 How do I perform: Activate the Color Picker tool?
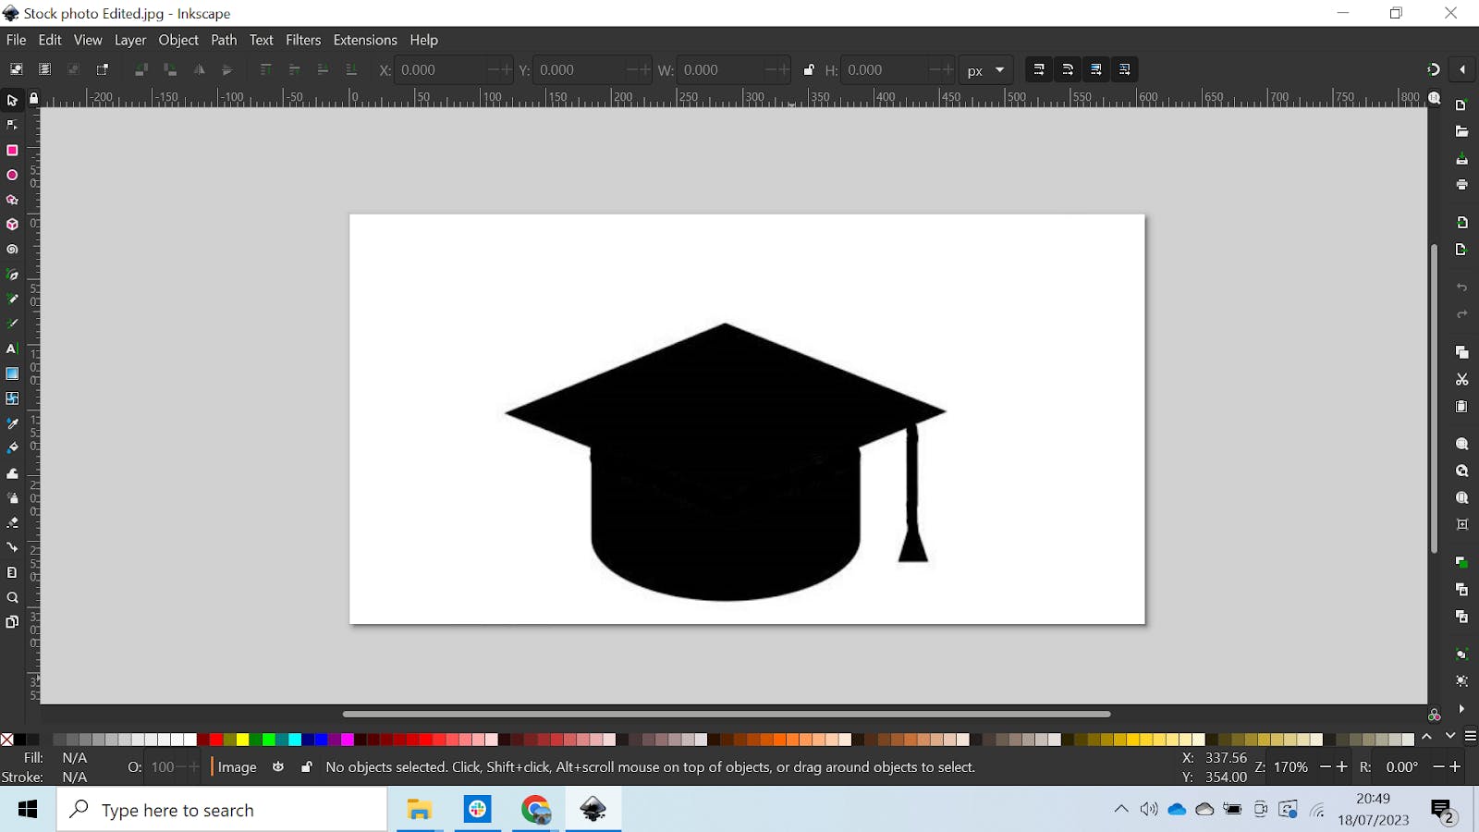coord(12,423)
